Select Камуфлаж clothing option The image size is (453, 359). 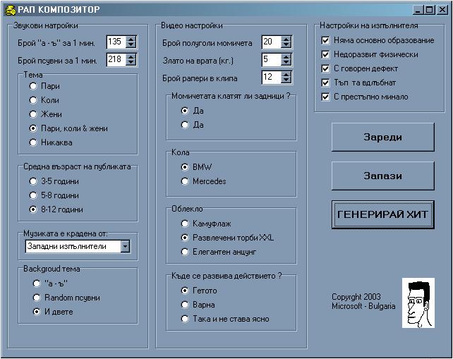186,224
